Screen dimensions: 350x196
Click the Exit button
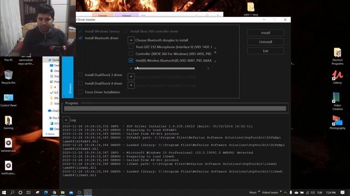click(266, 51)
